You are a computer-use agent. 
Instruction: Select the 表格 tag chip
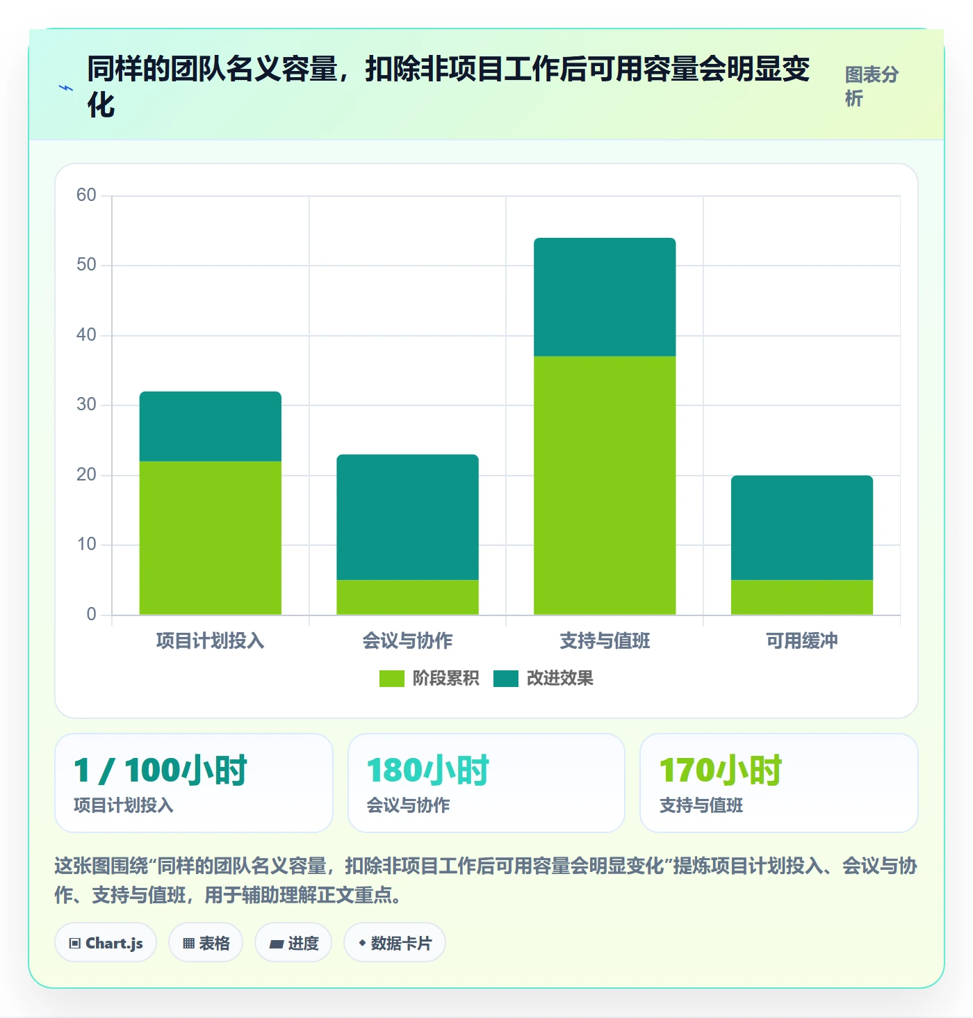click(x=206, y=943)
